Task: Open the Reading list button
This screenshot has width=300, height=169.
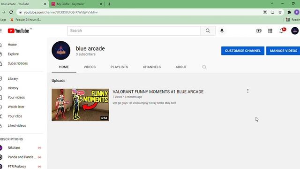Action: pyautogui.click(x=292, y=20)
